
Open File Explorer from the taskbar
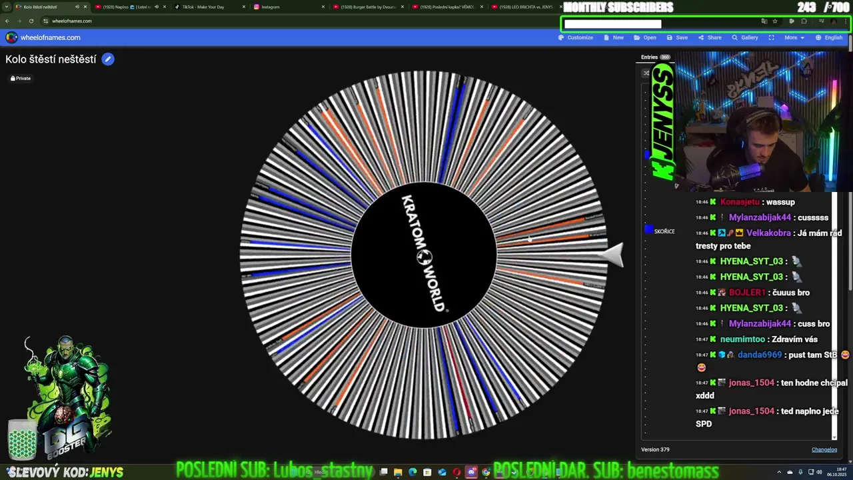point(398,472)
